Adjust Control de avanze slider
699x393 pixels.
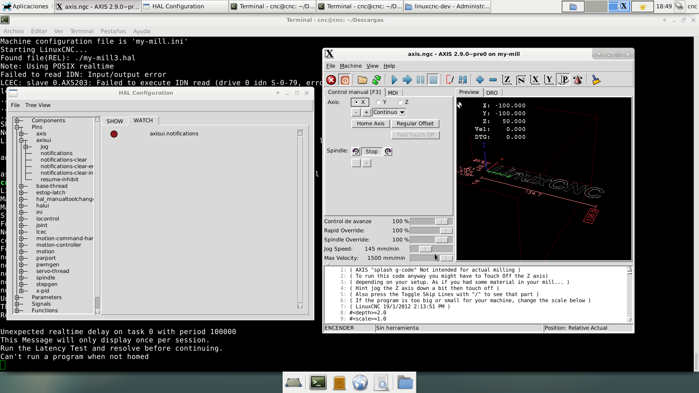(x=431, y=221)
